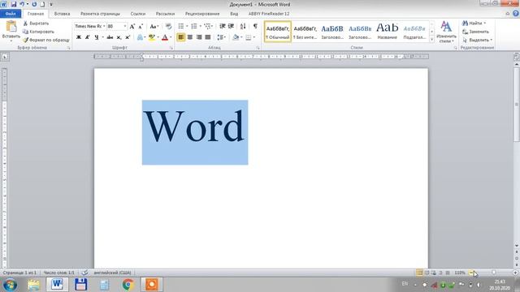The width and height of the screenshot is (520, 292).
Task: Copy selection using Копировать
Action: pyautogui.click(x=39, y=32)
